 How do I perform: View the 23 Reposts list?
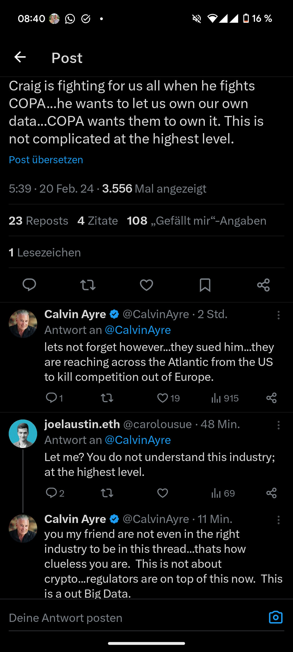pos(38,221)
